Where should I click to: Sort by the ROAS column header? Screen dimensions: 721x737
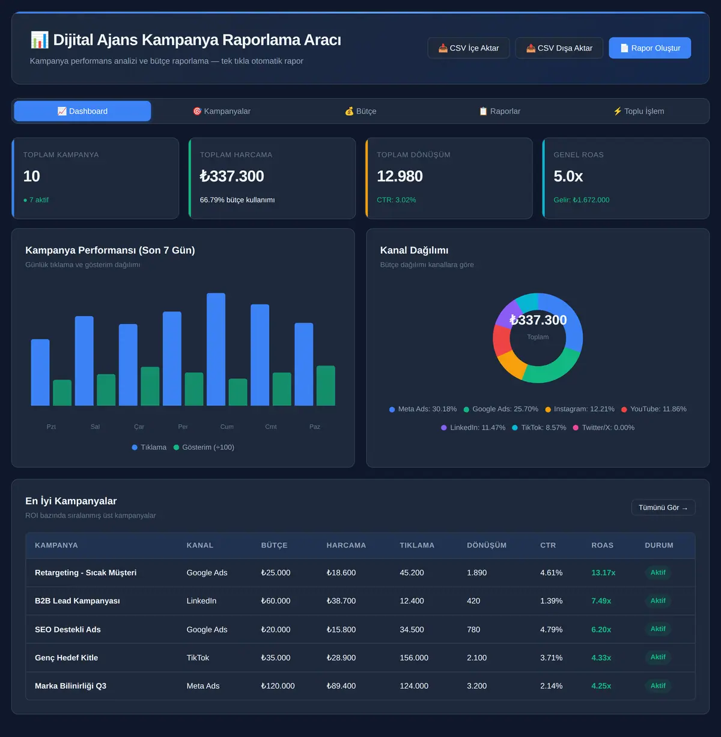[x=602, y=545]
